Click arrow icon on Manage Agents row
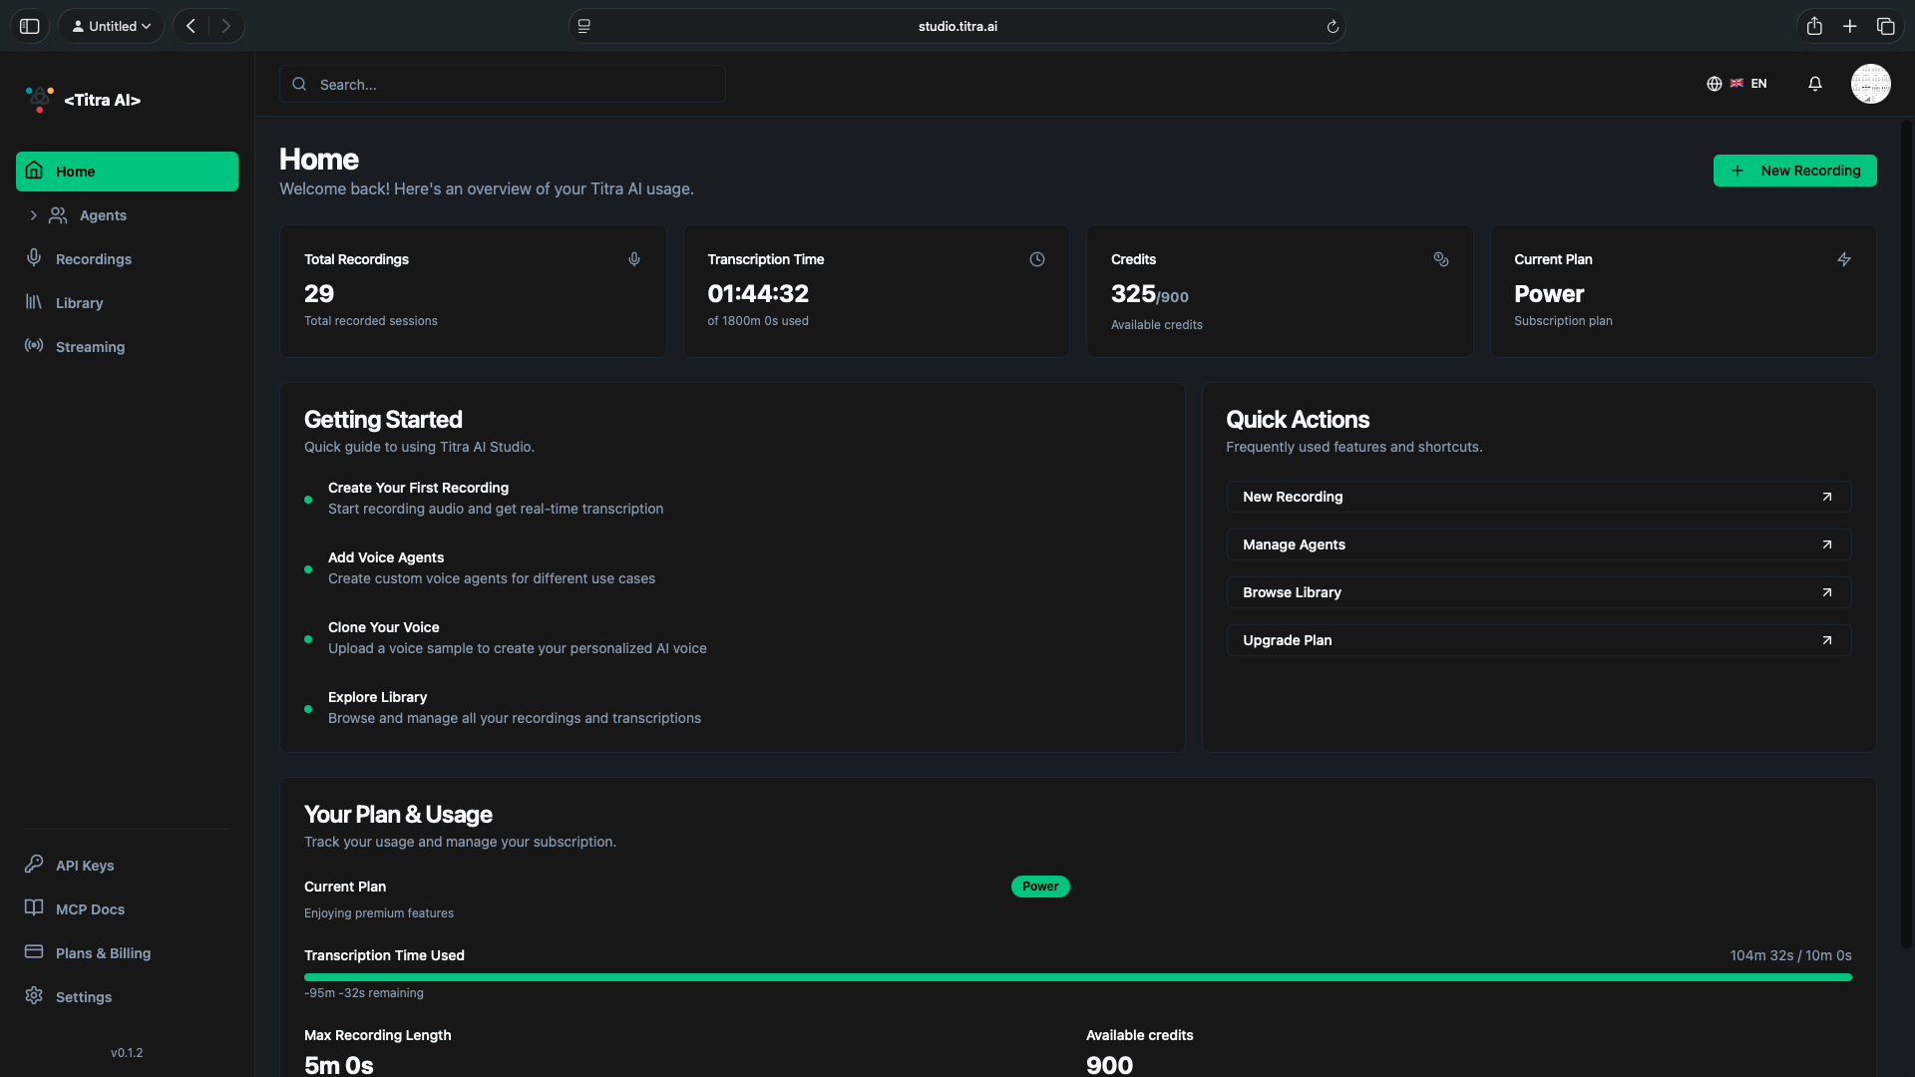The image size is (1915, 1077). (1827, 544)
